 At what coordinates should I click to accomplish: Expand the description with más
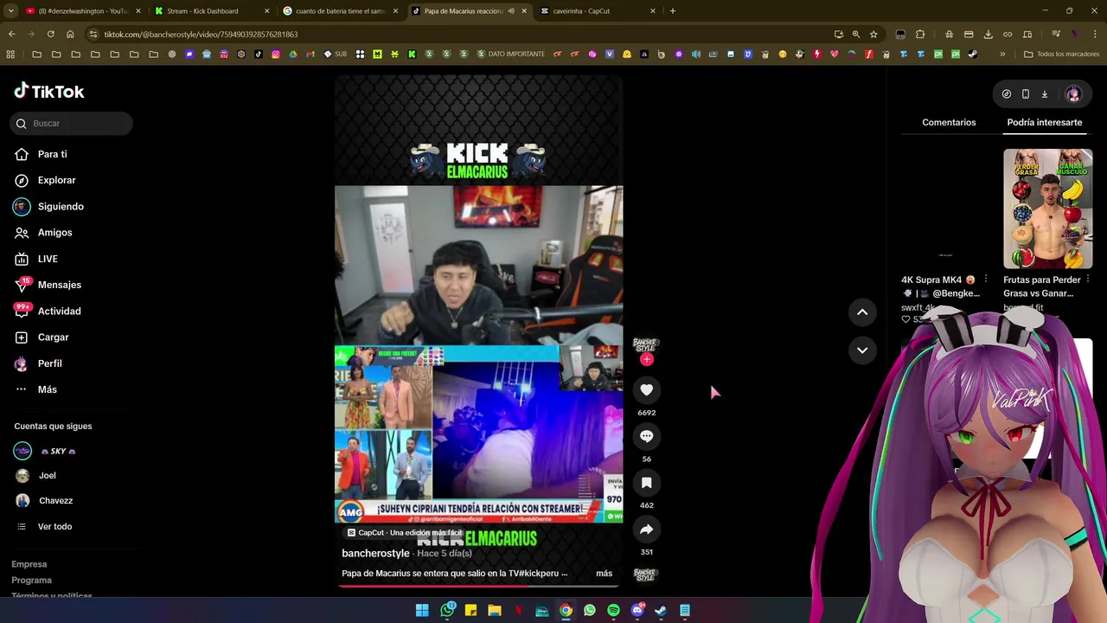[x=604, y=573]
